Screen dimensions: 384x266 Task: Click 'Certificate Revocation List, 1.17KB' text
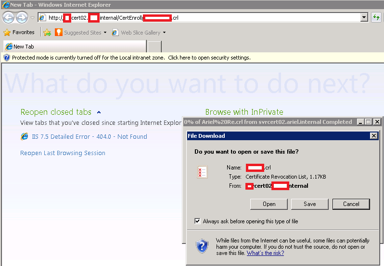tap(285, 177)
